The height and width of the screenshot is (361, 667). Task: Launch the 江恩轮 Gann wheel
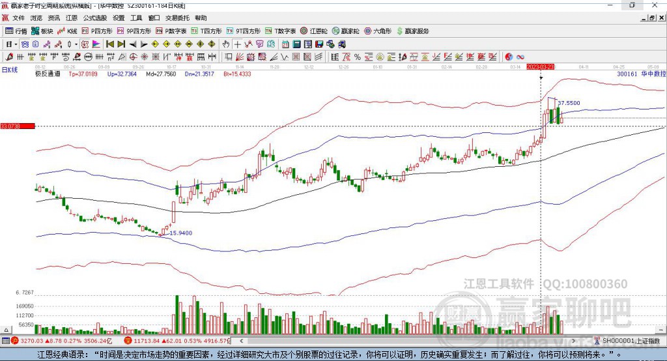(314, 31)
